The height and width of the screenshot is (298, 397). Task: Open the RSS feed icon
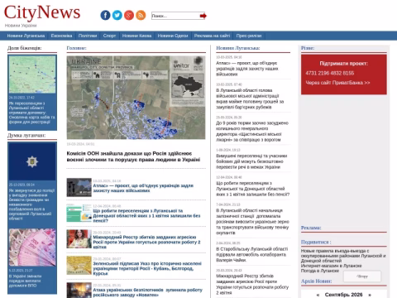pyautogui.click(x=141, y=15)
